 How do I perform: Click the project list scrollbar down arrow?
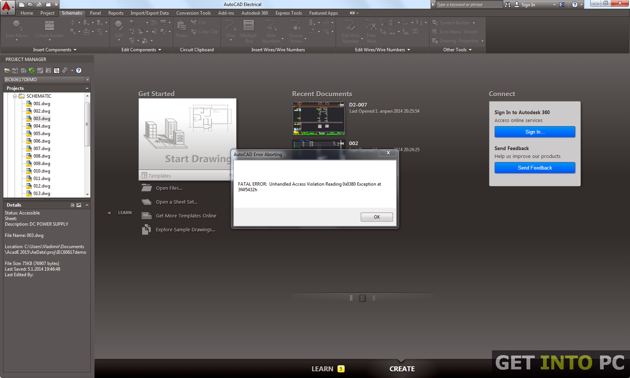[x=87, y=194]
